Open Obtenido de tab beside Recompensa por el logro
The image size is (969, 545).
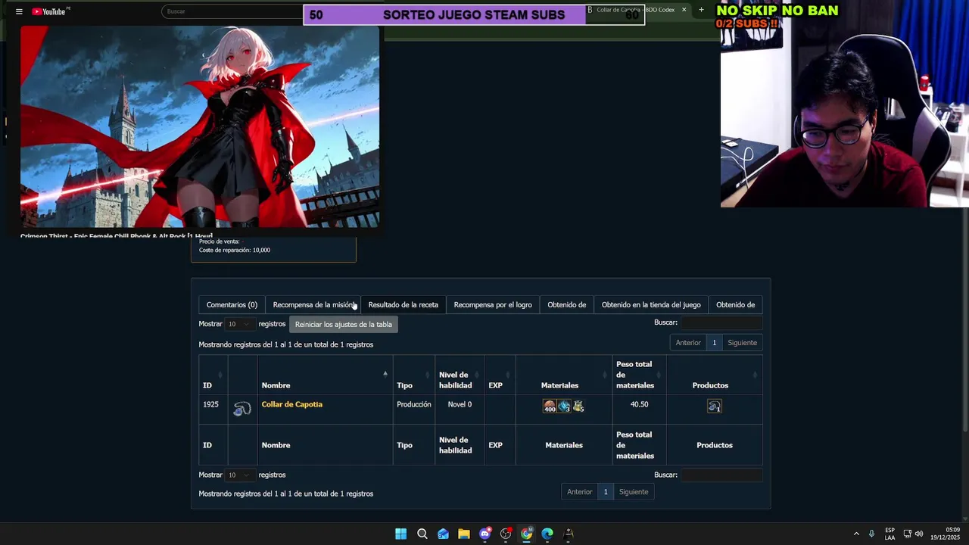click(x=567, y=305)
